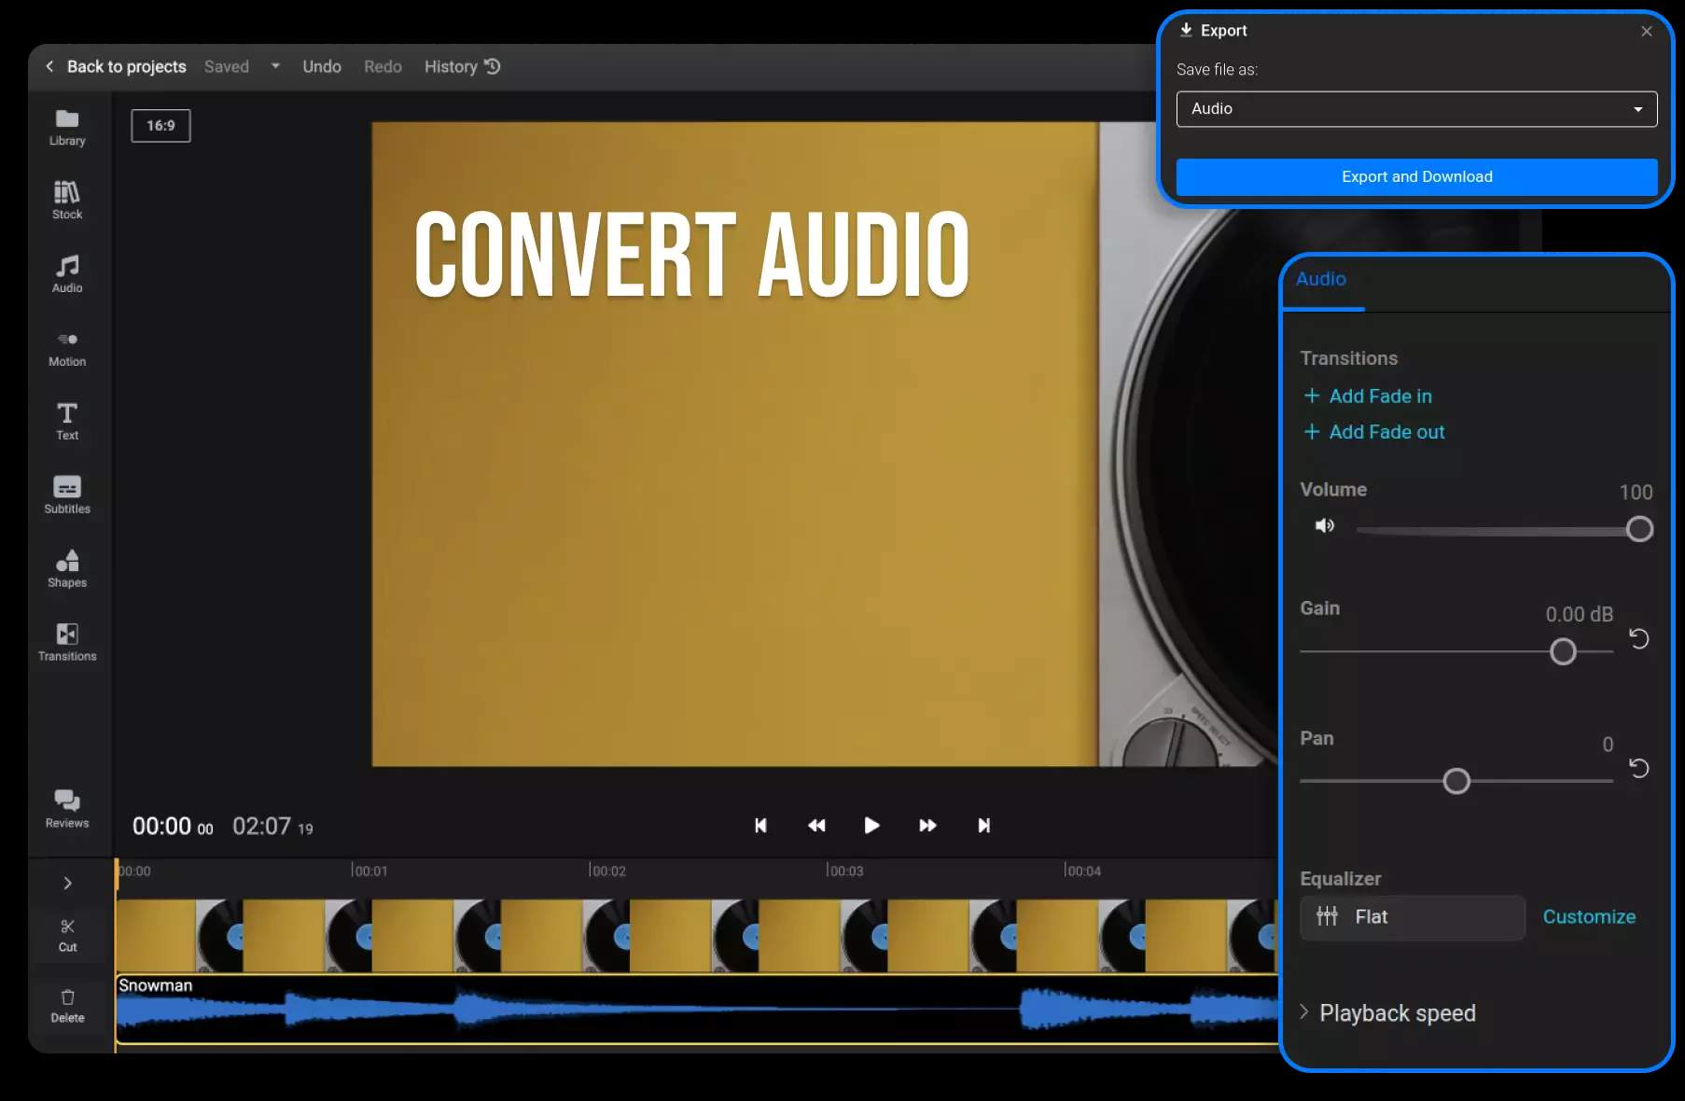Open the Save file as dropdown
This screenshot has width=1685, height=1101.
[1416, 109]
